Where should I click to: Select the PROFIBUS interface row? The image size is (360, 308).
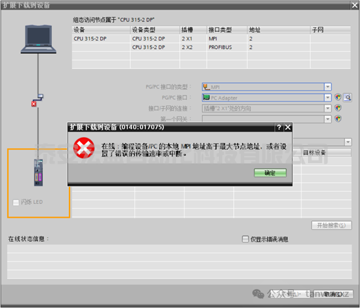(211, 47)
